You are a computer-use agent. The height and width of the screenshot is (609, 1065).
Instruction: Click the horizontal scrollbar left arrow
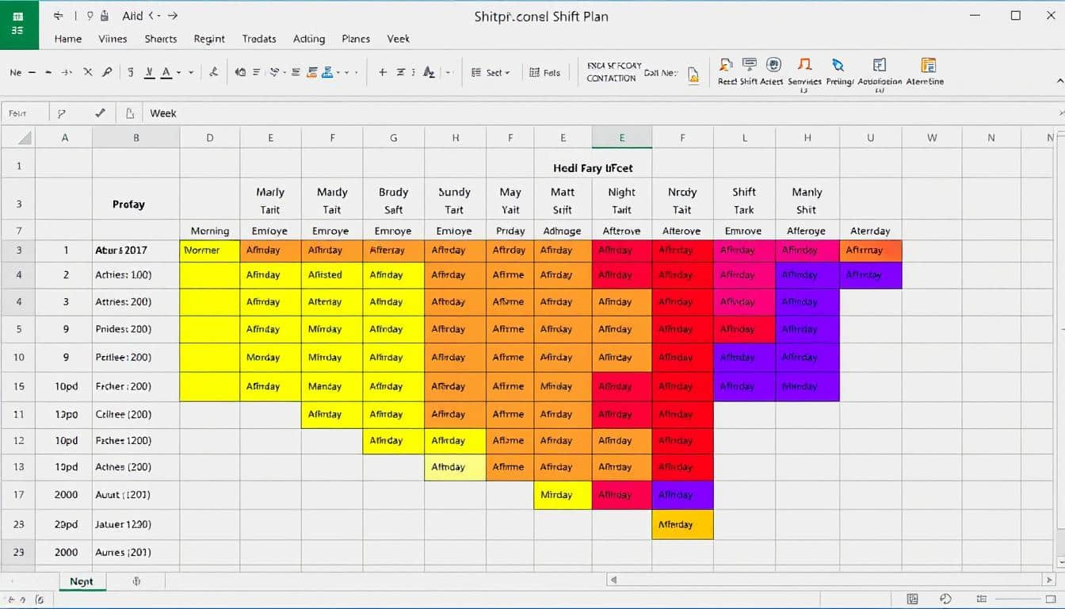tap(613, 580)
